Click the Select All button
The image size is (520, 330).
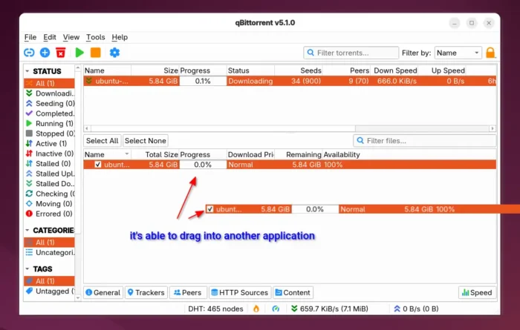[x=103, y=141]
